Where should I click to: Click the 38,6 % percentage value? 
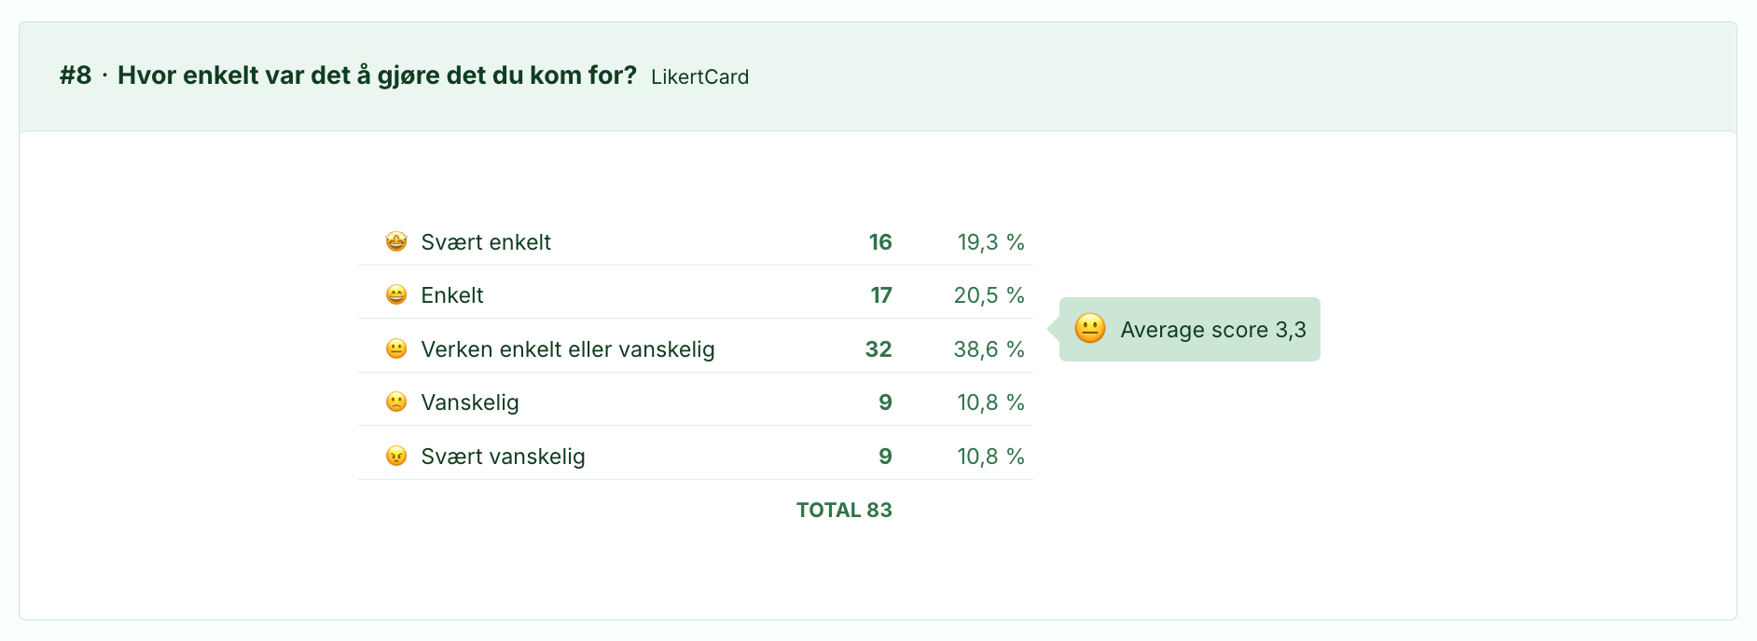click(x=989, y=349)
